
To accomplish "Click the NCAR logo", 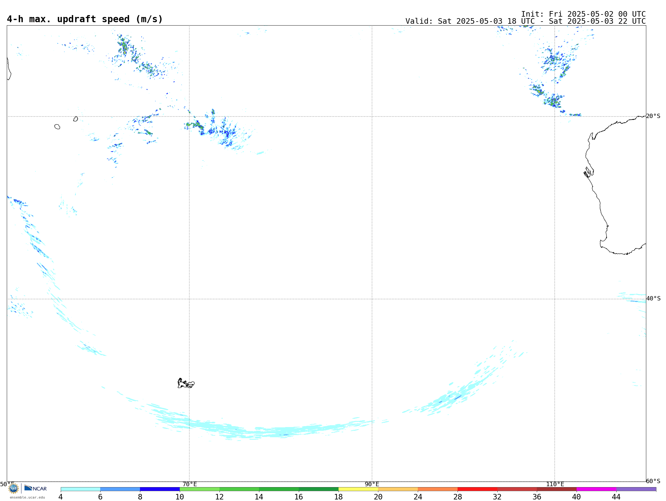I will [x=35, y=488].
